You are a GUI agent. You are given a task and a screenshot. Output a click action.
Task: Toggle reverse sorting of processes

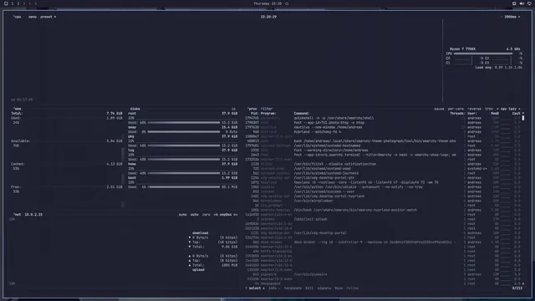click(474, 109)
